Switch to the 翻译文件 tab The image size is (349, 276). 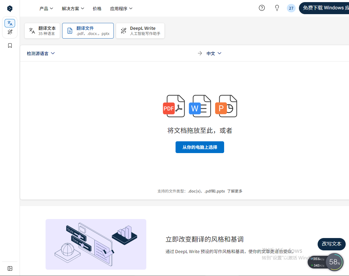tap(88, 31)
